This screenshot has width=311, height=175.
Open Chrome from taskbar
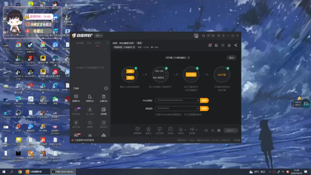pyautogui.click(x=20, y=171)
